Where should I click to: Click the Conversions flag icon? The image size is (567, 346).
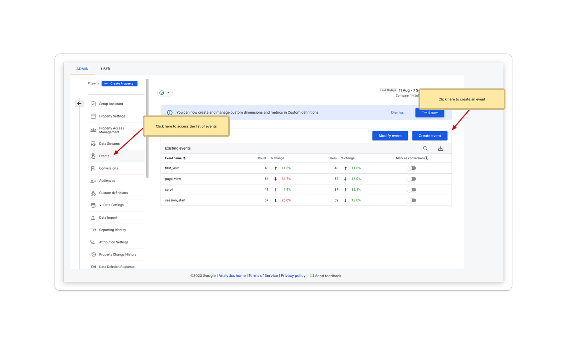tap(93, 168)
